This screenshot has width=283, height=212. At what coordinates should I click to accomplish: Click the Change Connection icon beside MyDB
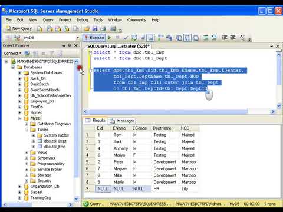[17, 38]
